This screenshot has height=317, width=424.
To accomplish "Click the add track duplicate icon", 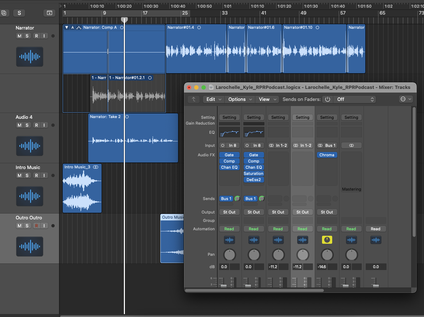I will (x=4, y=13).
